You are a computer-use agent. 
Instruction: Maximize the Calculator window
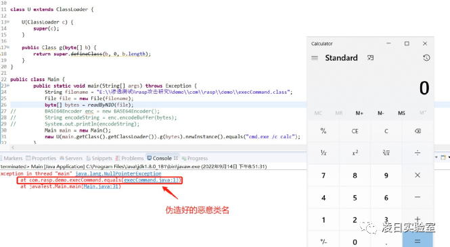(407, 43)
